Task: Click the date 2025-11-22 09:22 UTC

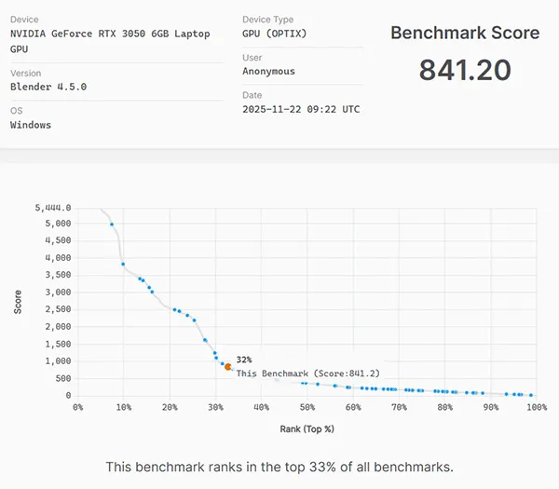Action: tap(301, 109)
